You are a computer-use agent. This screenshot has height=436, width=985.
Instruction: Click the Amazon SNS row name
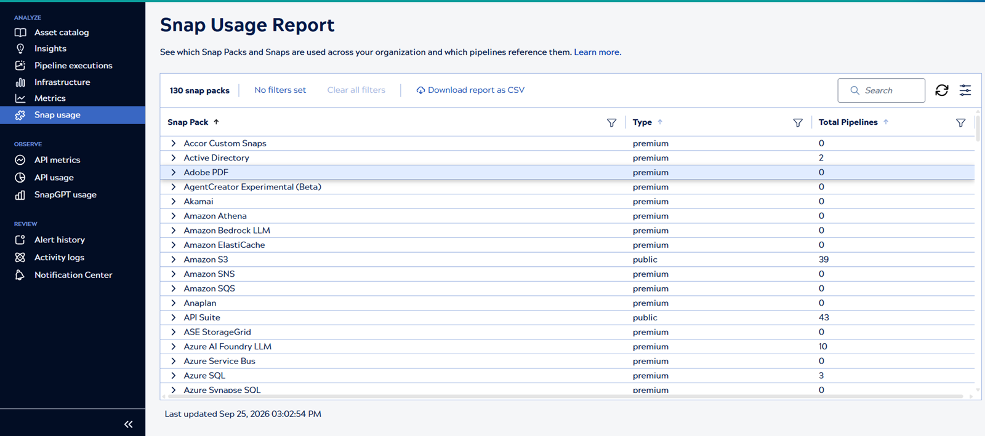209,274
